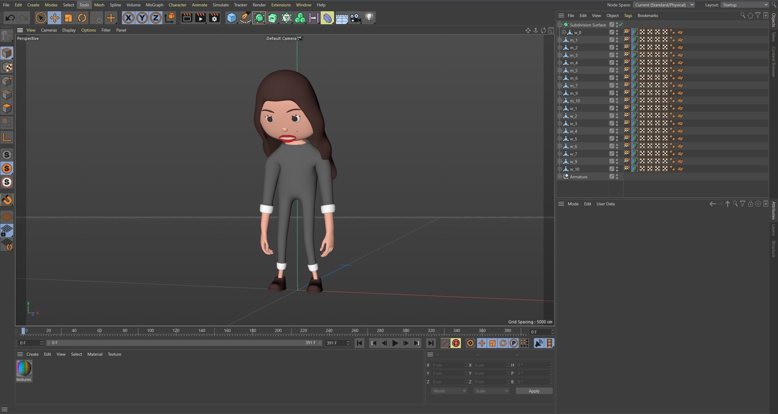Toggle the X axis lock
This screenshot has height=414, width=778.
click(x=128, y=18)
